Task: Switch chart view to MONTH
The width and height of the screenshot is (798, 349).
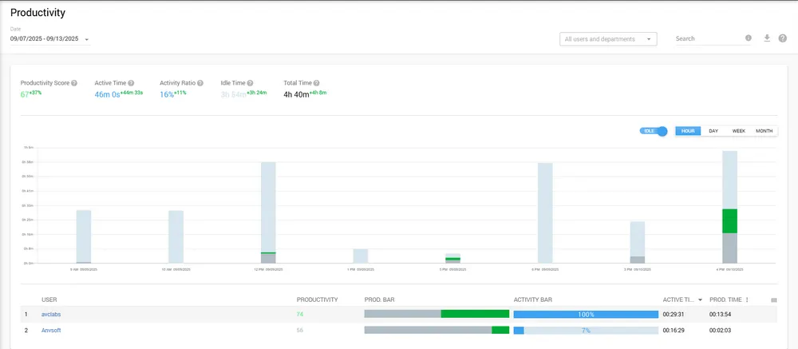Action: (764, 131)
